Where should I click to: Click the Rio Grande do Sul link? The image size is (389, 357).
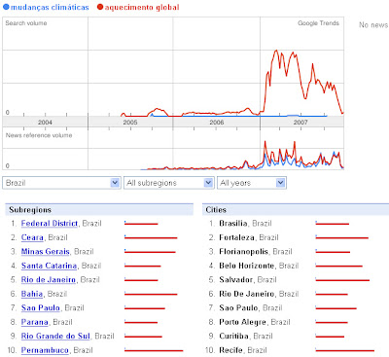[x=55, y=336]
